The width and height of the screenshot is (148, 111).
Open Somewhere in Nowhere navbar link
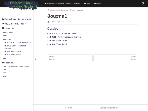pyautogui.click(x=54, y=4)
